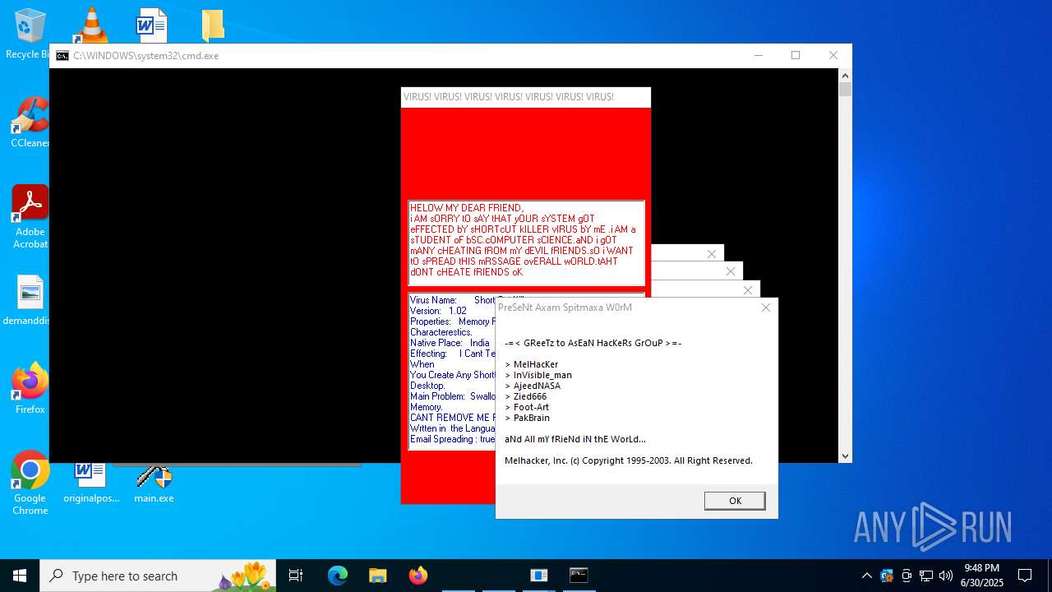Click the Melhacker, Inc. copyright line
Viewport: 1052px width, 592px height.
[x=628, y=460]
